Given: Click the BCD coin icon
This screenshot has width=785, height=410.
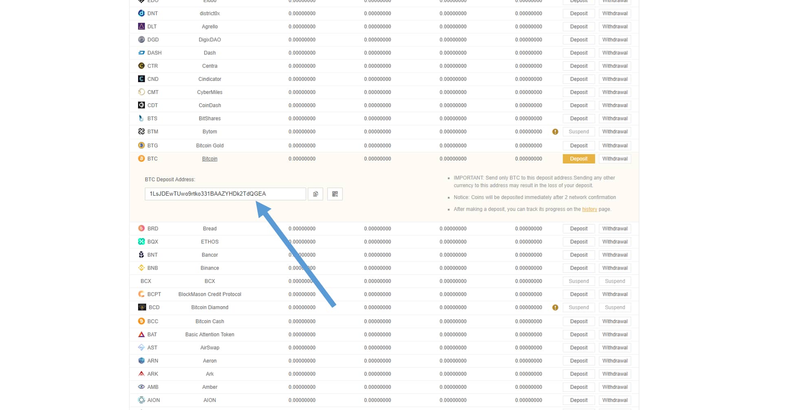Looking at the screenshot, I should click(x=142, y=307).
